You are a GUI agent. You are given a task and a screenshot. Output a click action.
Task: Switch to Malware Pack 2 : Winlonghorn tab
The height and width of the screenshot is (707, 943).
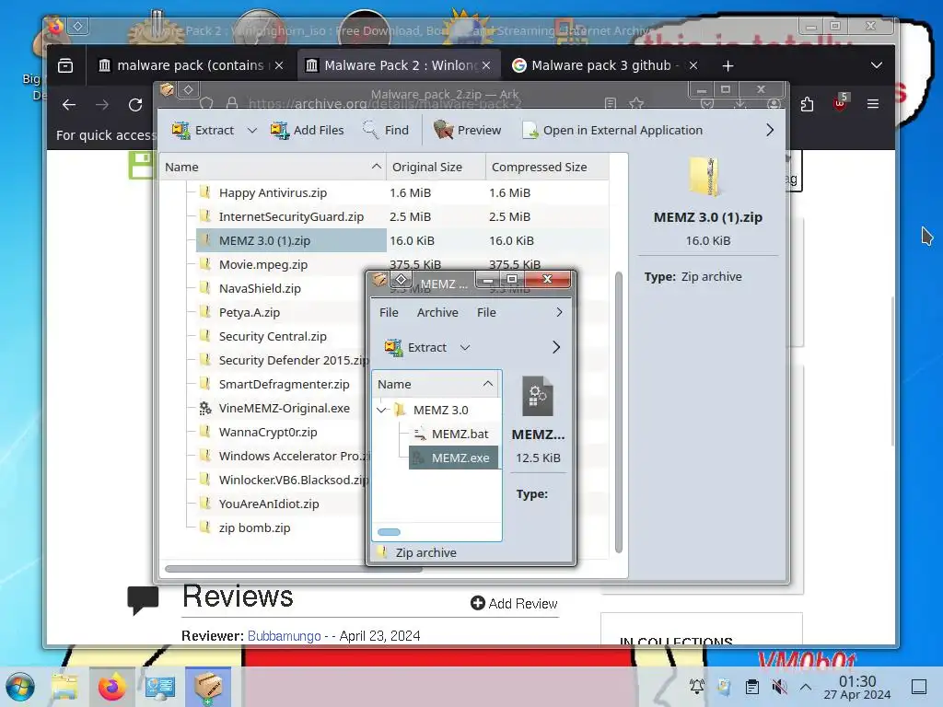398,65
